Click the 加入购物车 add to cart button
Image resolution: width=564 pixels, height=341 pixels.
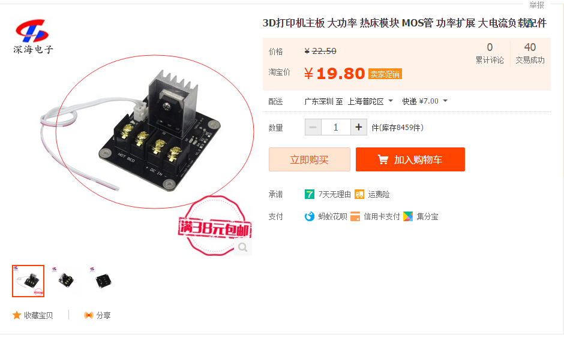point(410,159)
